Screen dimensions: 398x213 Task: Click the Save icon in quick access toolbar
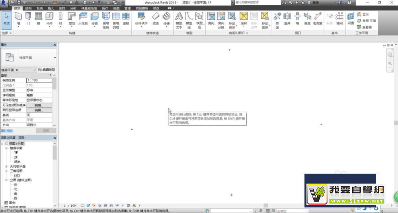tap(19, 2)
